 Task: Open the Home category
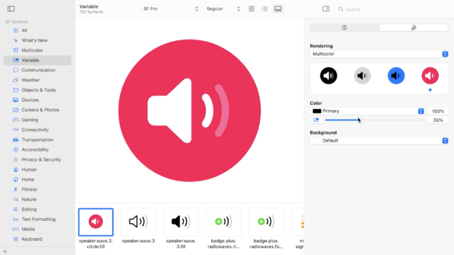coord(38,179)
